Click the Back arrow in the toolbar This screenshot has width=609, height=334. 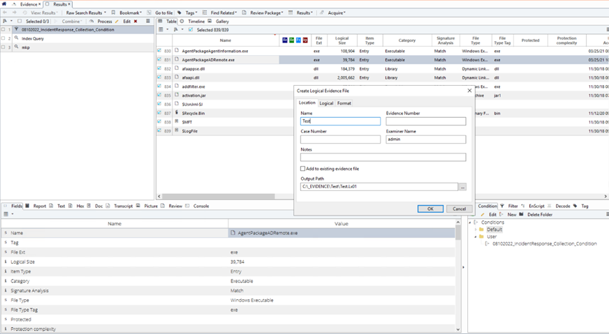pos(5,13)
